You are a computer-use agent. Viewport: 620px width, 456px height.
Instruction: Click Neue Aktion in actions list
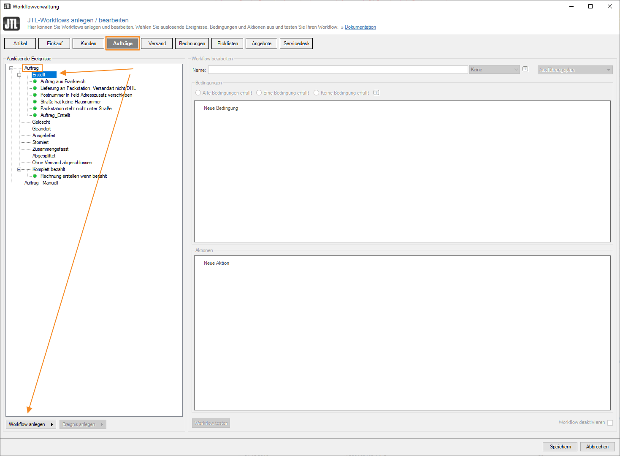point(217,263)
